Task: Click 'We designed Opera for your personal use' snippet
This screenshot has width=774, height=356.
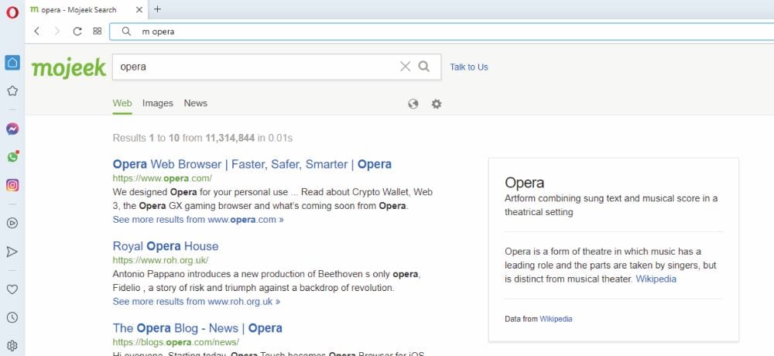Action: pyautogui.click(x=272, y=198)
